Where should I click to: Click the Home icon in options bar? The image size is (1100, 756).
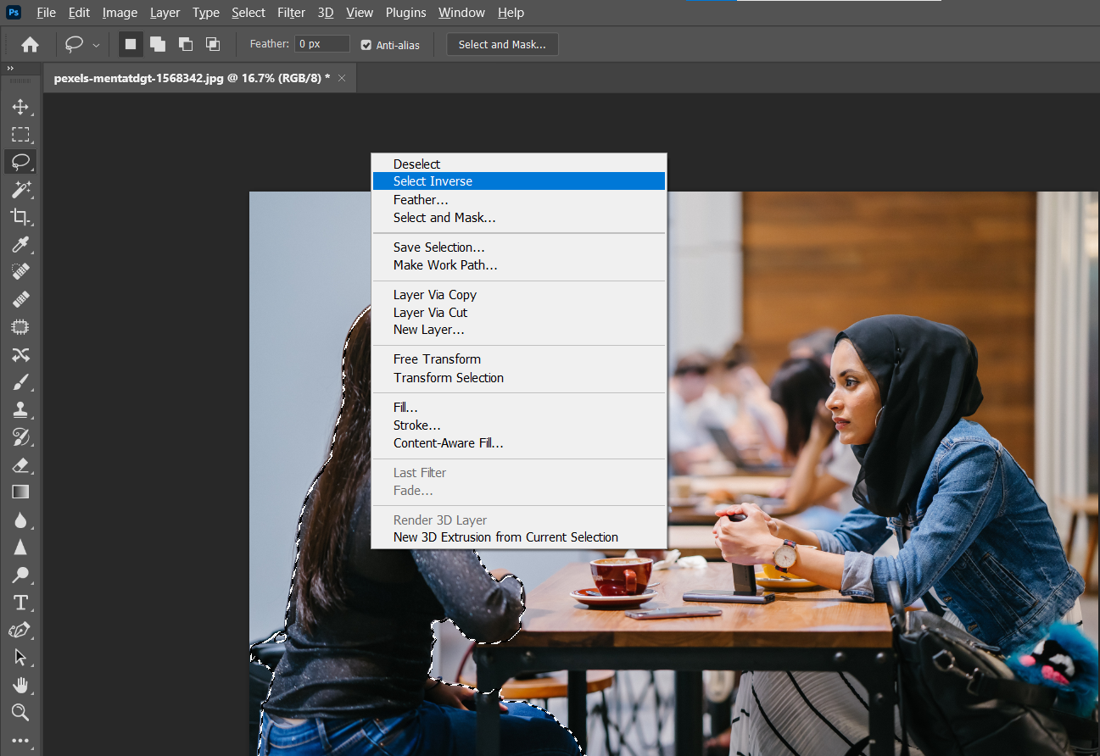pos(30,44)
